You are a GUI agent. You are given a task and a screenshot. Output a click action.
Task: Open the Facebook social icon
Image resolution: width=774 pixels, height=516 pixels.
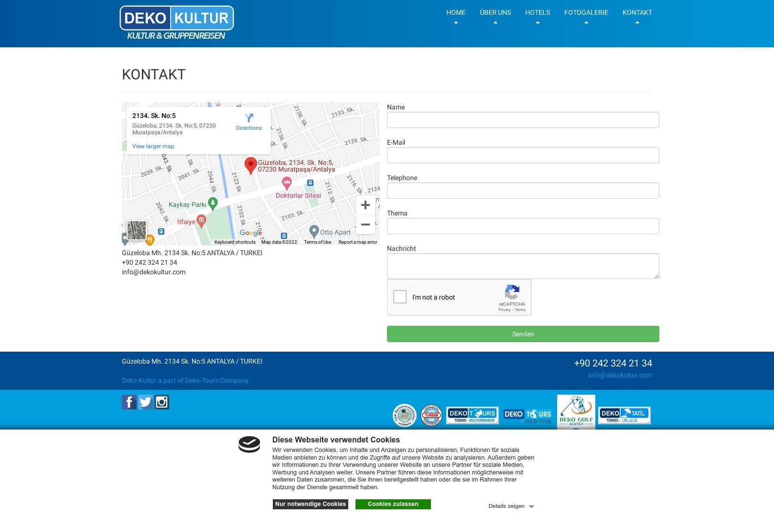pos(129,402)
